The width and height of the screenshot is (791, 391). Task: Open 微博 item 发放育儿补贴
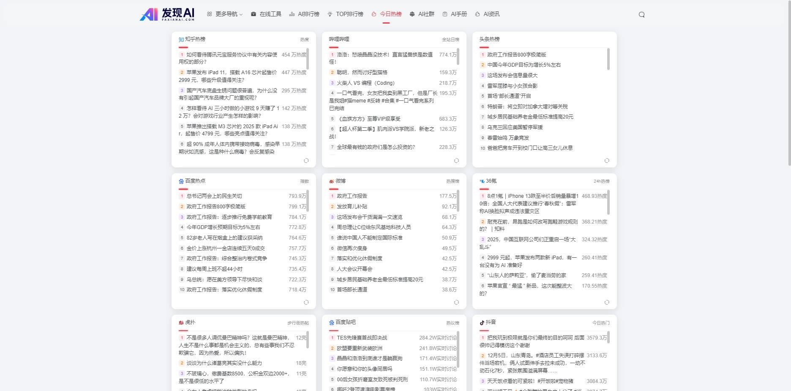(x=352, y=207)
